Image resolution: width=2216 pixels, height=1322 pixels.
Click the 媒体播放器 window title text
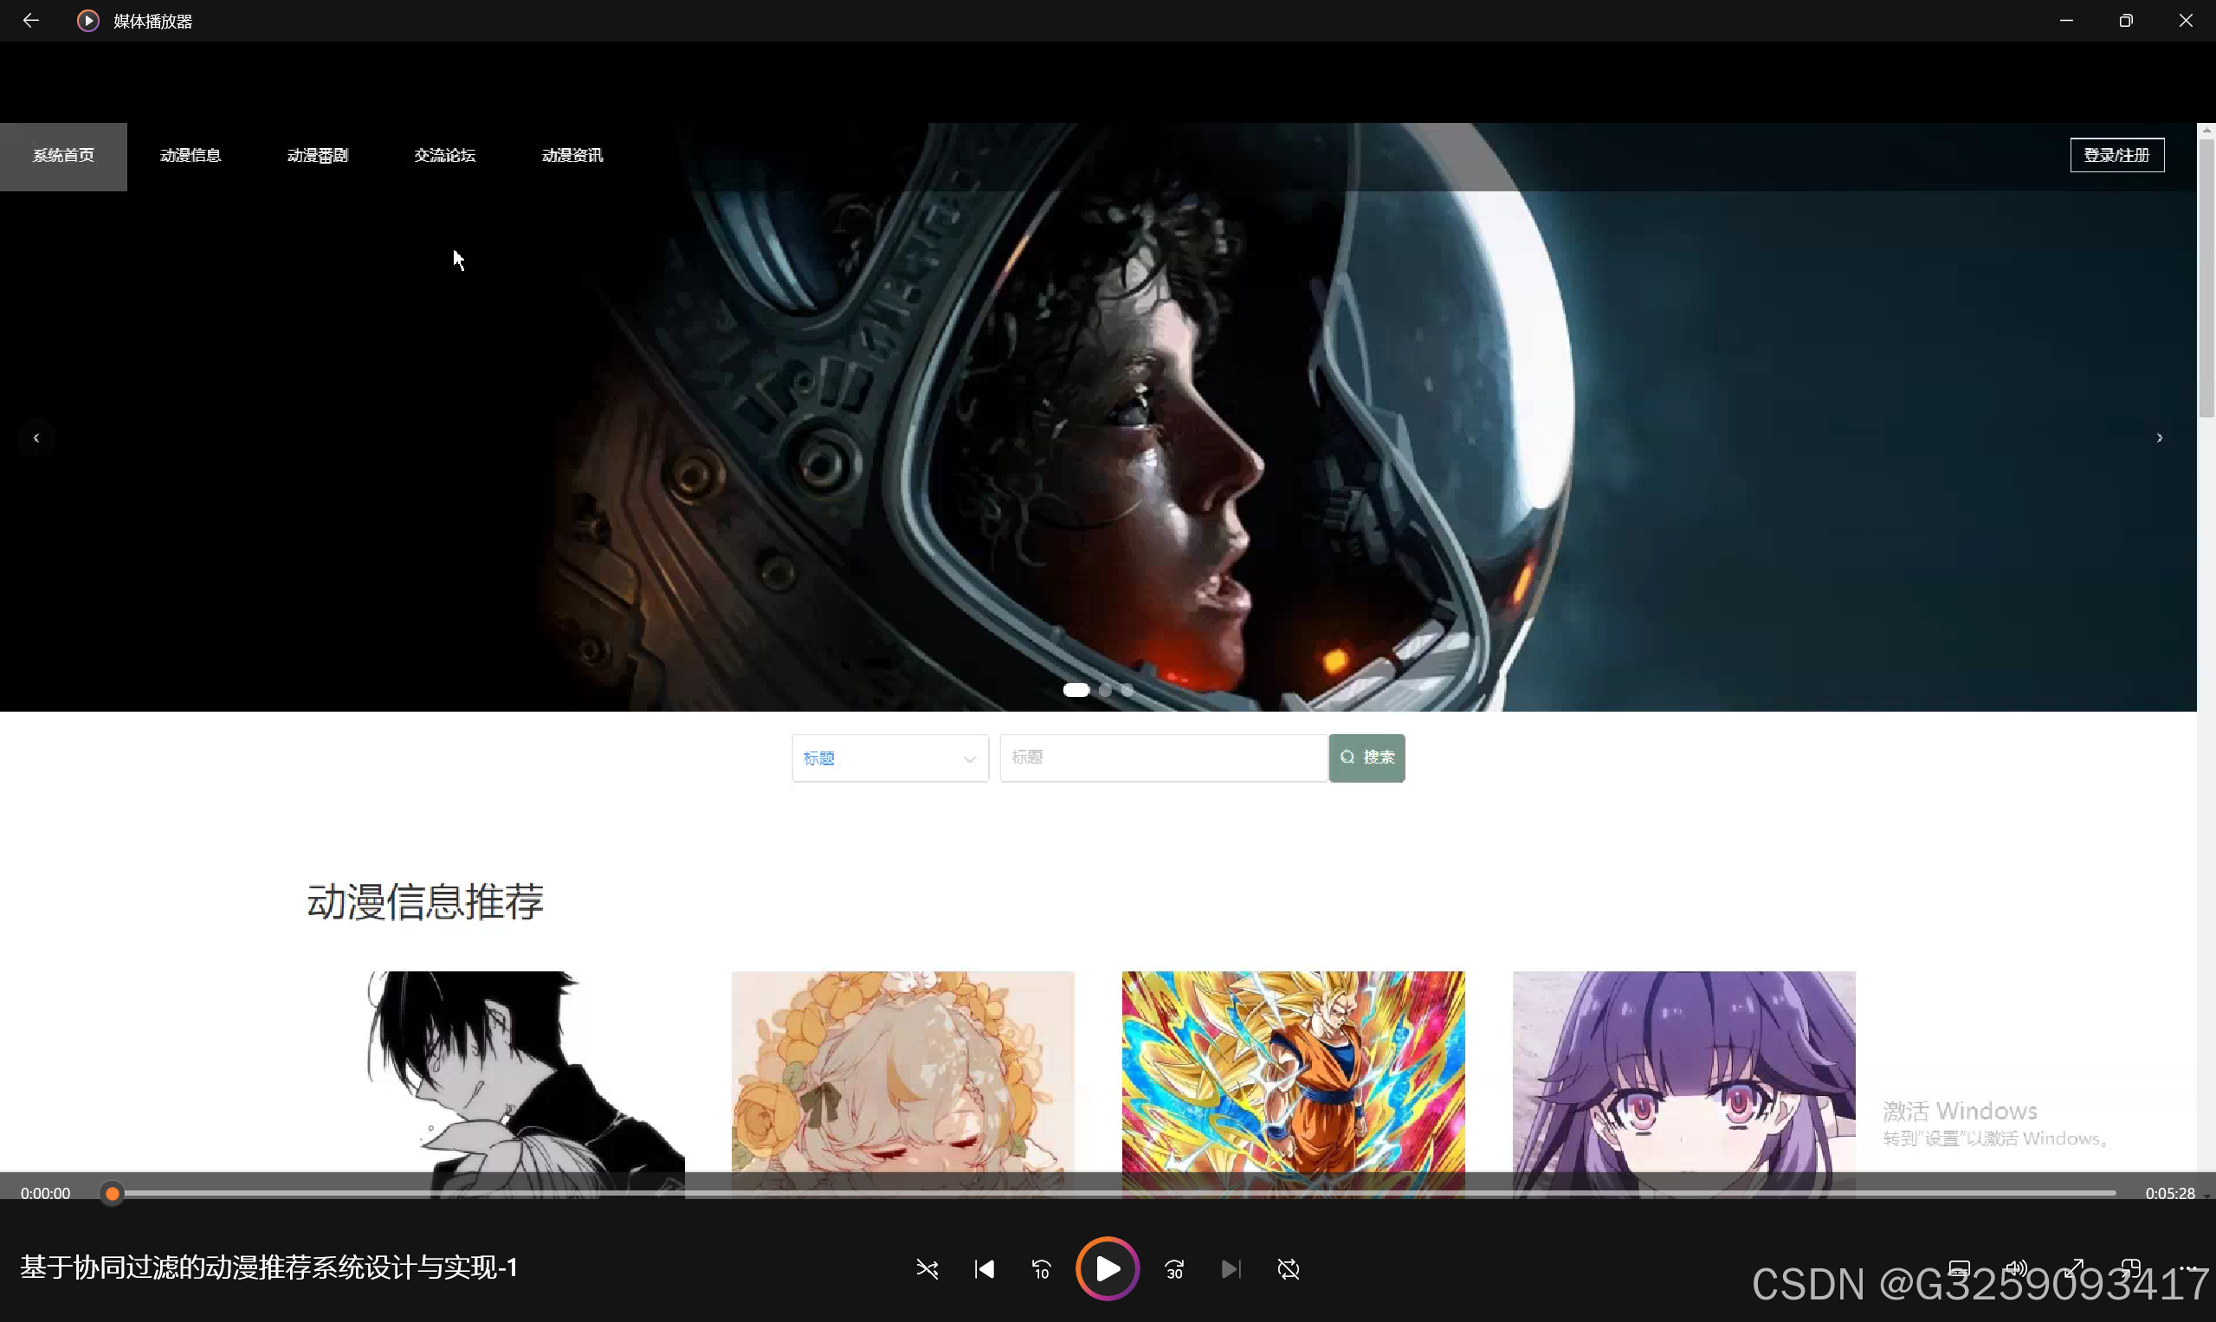coord(152,22)
